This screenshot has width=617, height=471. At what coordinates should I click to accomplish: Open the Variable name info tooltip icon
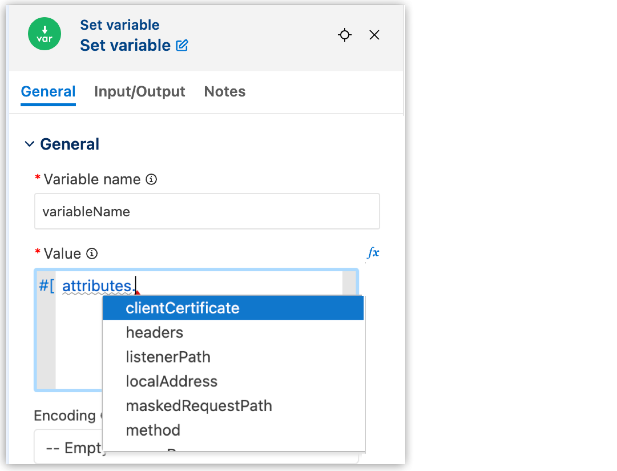coord(151,180)
